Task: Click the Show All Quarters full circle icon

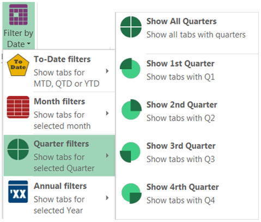Action: (131, 27)
